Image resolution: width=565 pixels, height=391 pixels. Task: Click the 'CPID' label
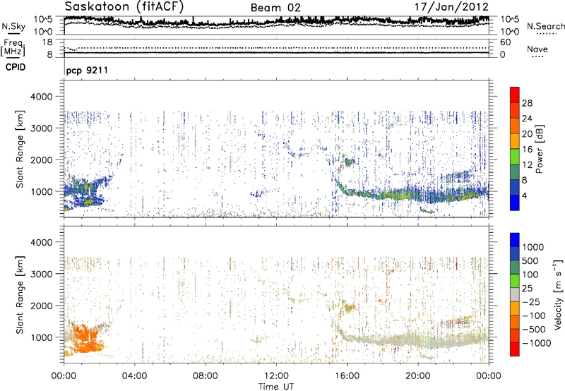[16, 67]
